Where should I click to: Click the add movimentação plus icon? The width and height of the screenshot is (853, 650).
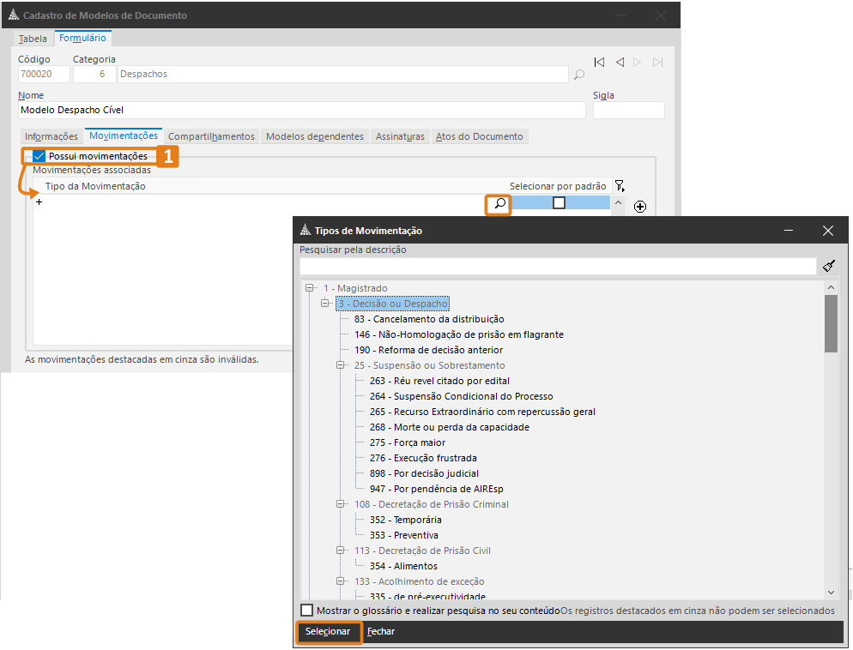(x=639, y=207)
